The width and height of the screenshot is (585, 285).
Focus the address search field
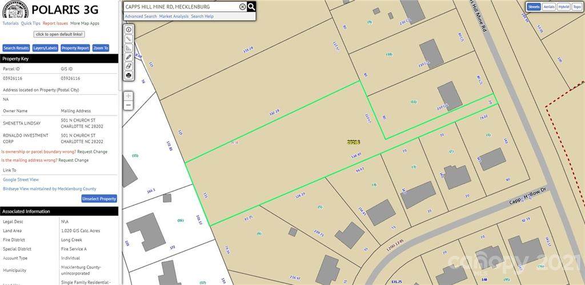pos(181,7)
